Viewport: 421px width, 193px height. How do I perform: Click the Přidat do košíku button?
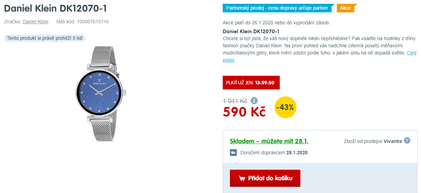(x=265, y=178)
